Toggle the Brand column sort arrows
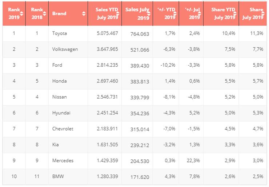 click(x=84, y=14)
